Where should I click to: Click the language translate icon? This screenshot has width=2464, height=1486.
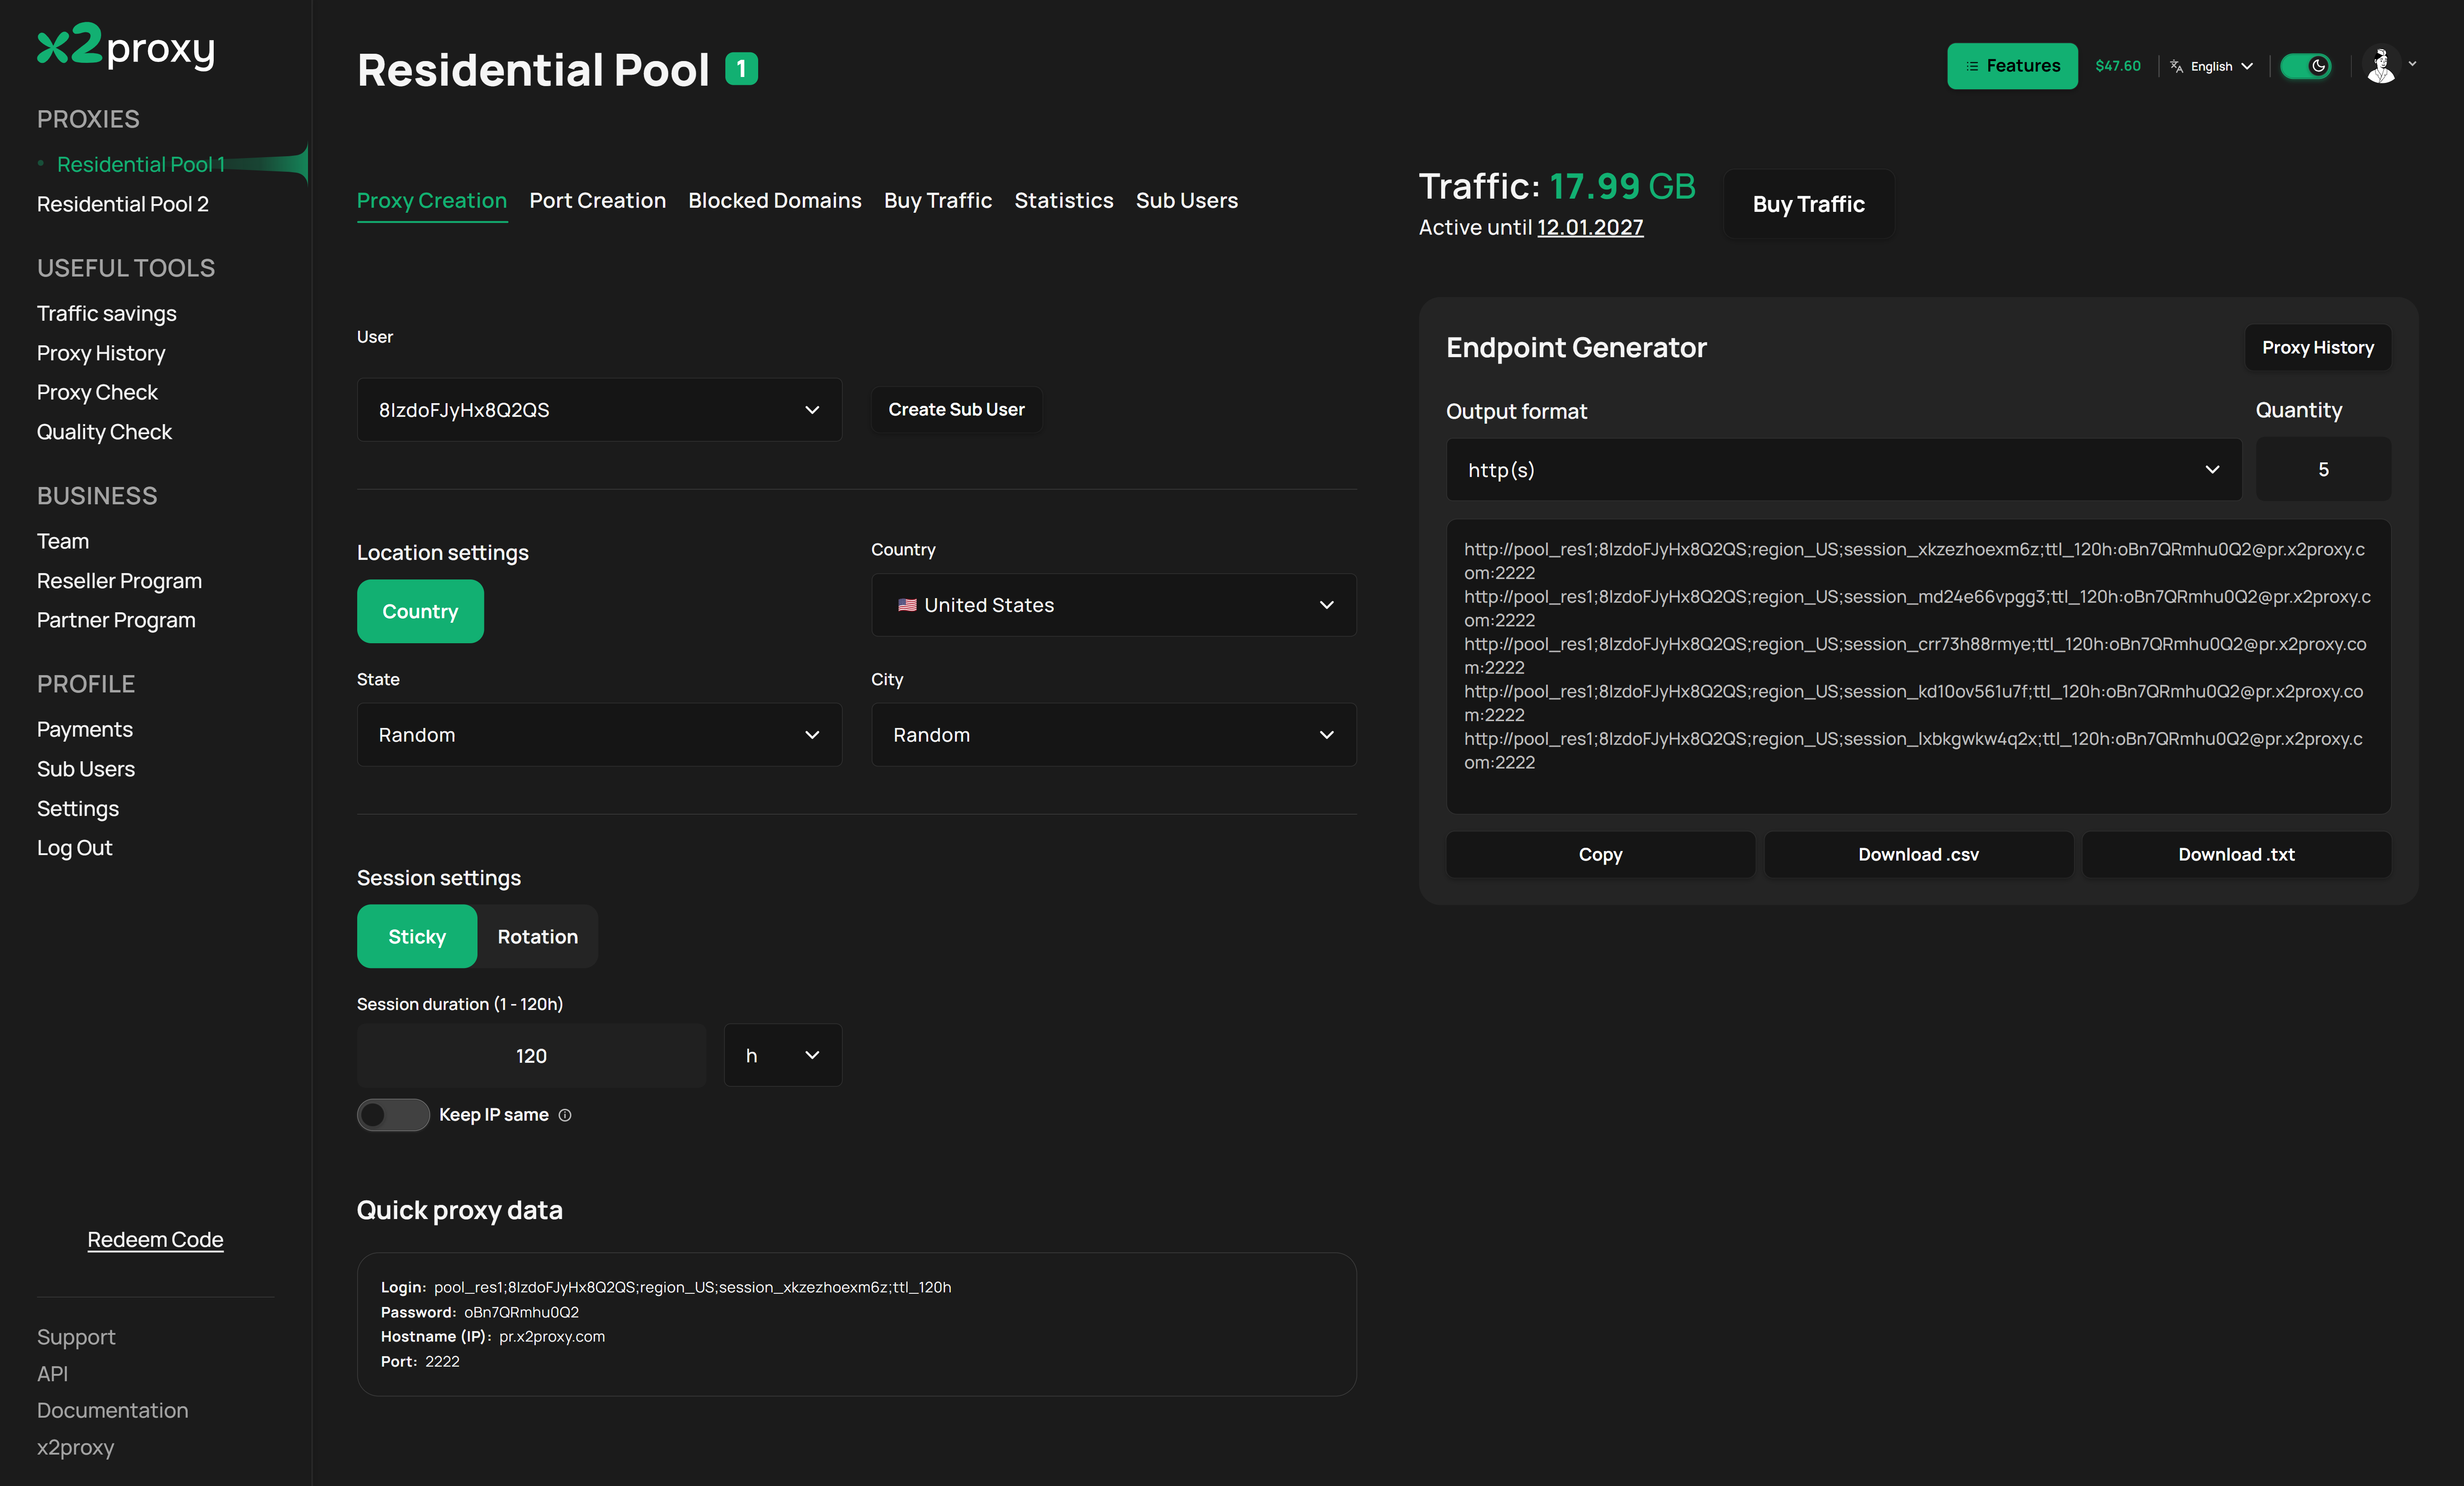[x=2176, y=66]
